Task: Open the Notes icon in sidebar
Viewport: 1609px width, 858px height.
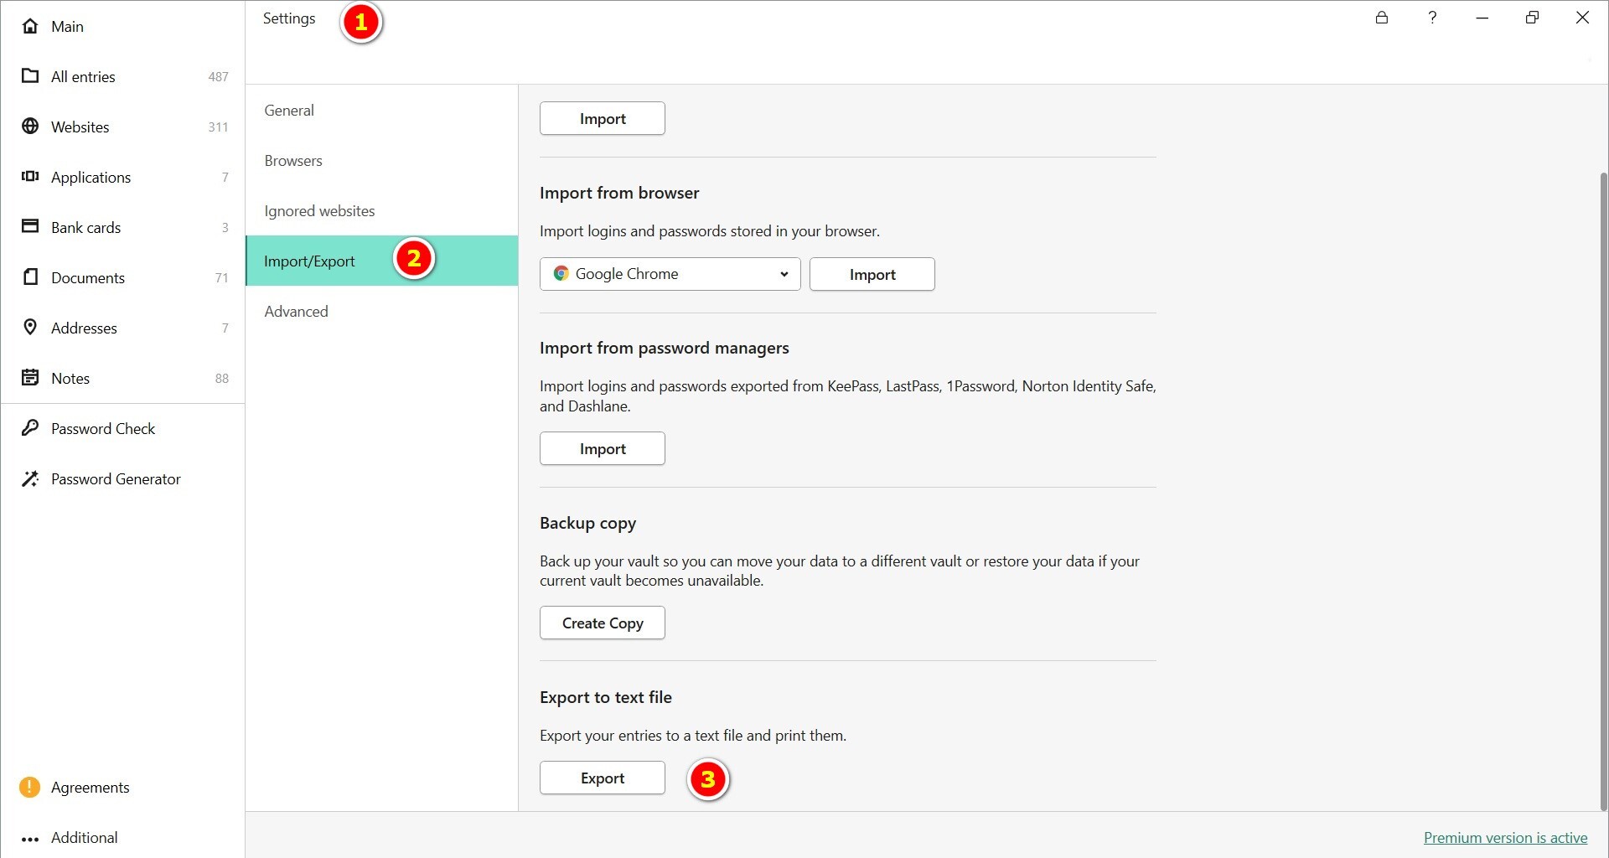Action: tap(30, 377)
